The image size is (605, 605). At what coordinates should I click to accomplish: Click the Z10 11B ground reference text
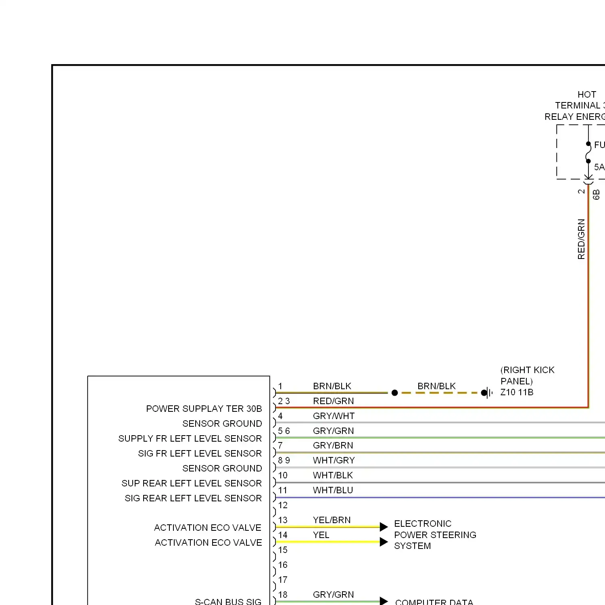[517, 392]
